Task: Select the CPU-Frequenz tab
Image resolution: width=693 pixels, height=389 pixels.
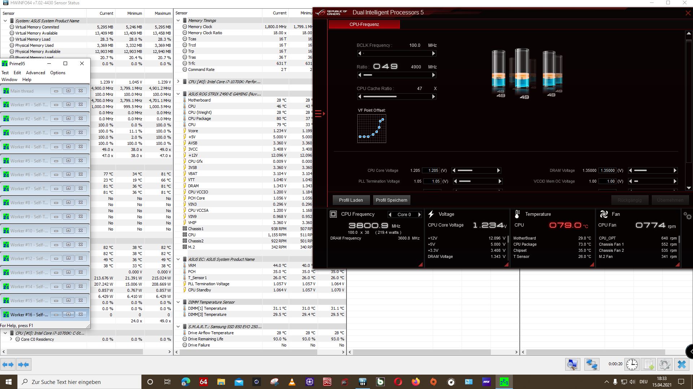Action: 364,24
